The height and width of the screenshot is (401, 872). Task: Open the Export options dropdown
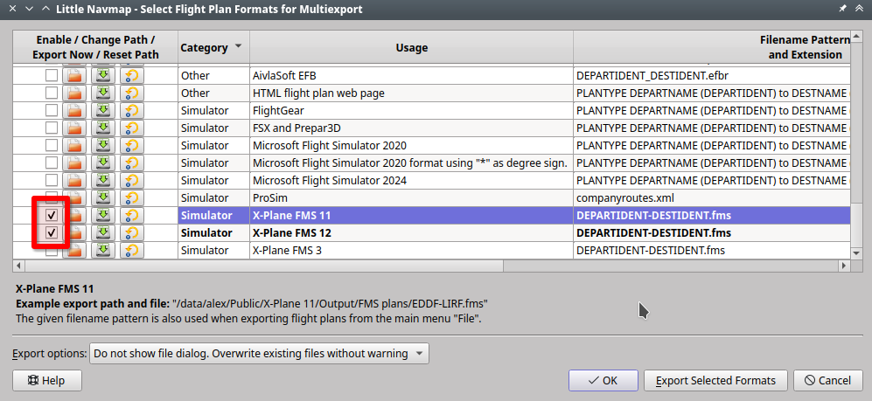(x=259, y=353)
